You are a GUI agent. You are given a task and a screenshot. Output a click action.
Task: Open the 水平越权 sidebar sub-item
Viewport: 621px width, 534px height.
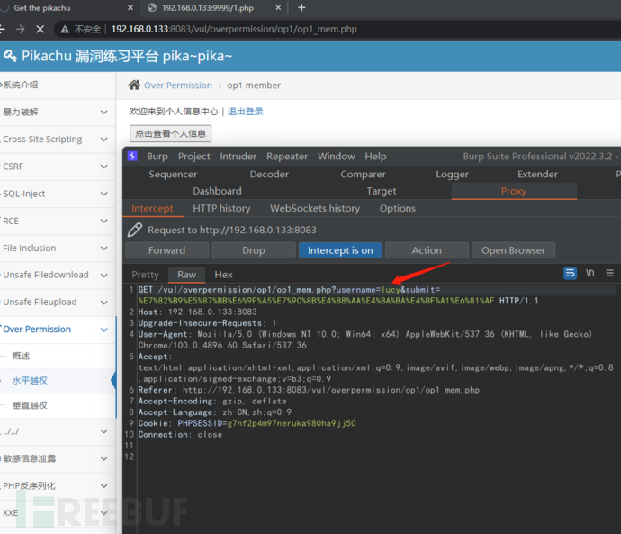coord(56,381)
